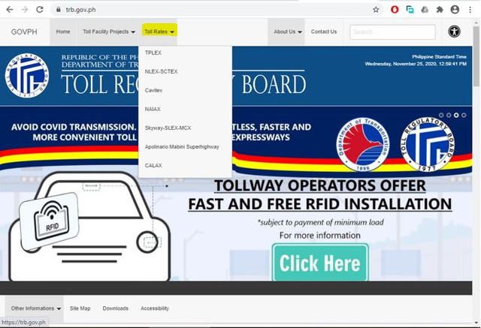Expand the Other Informations dropdown

point(35,308)
